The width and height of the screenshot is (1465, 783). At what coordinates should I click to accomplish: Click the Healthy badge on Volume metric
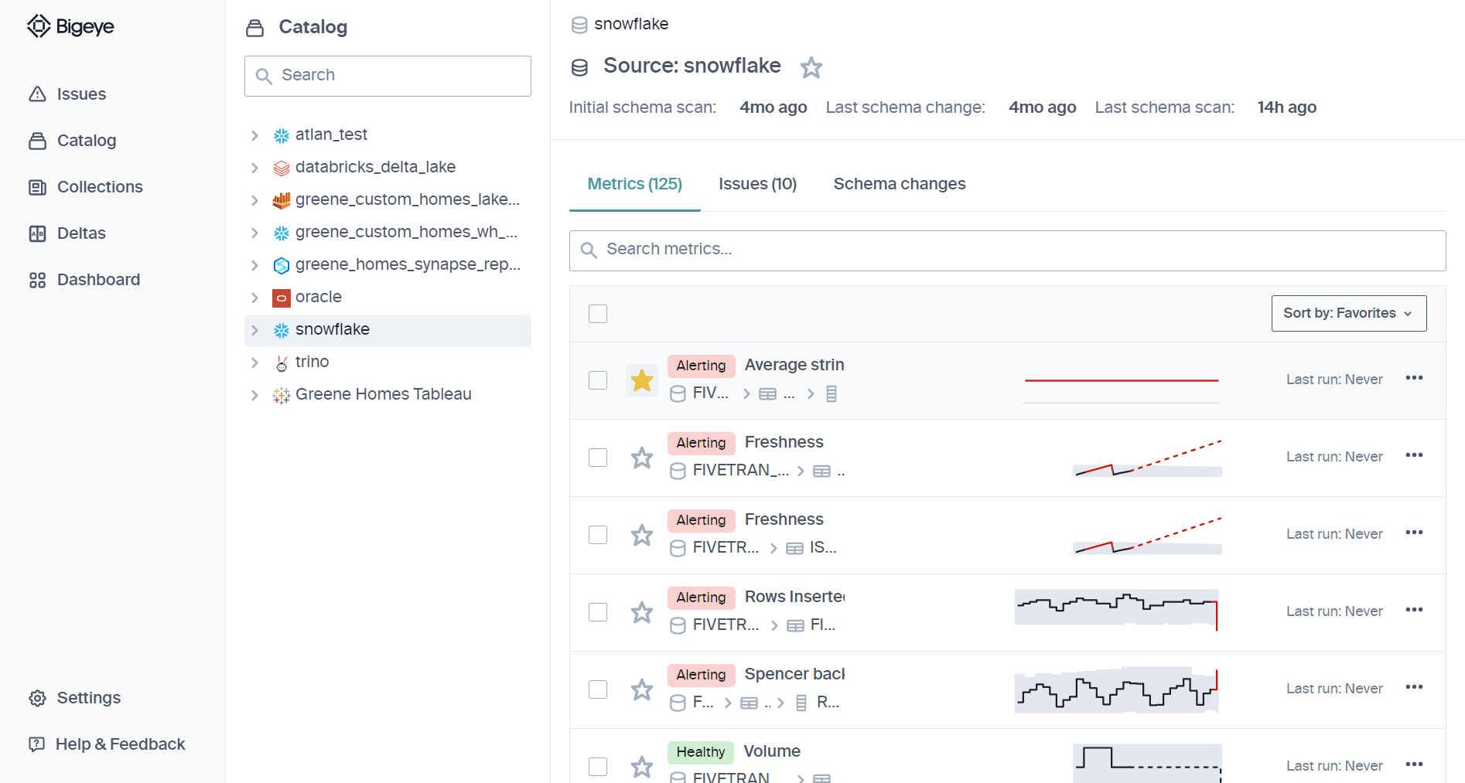click(700, 752)
